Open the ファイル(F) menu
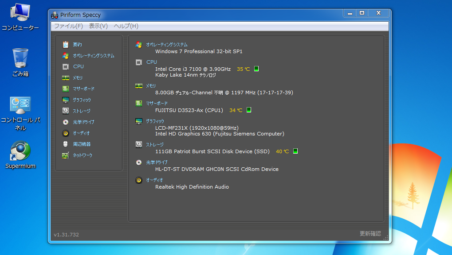Screen dimensions: 452x255 pos(69,26)
